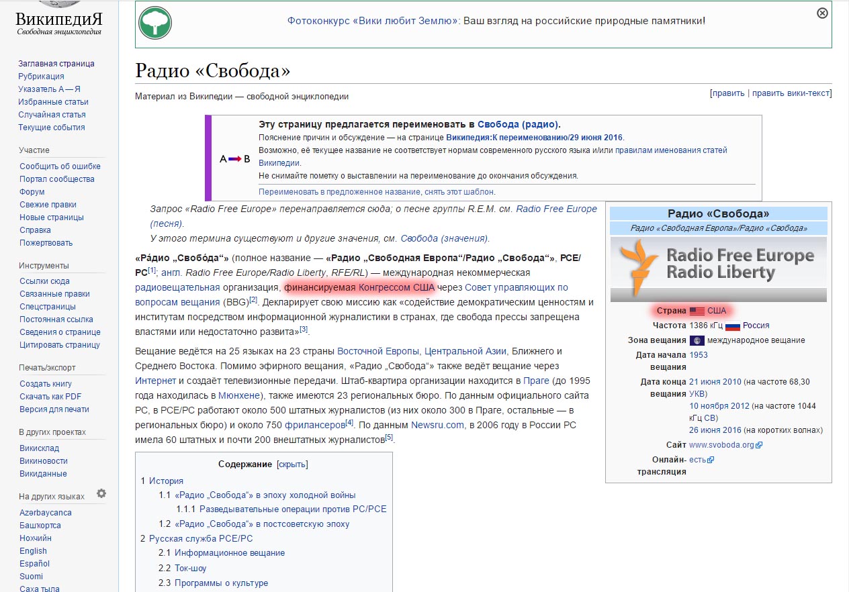Click Скачать как PDF
The width and height of the screenshot is (849, 592).
pos(50,397)
